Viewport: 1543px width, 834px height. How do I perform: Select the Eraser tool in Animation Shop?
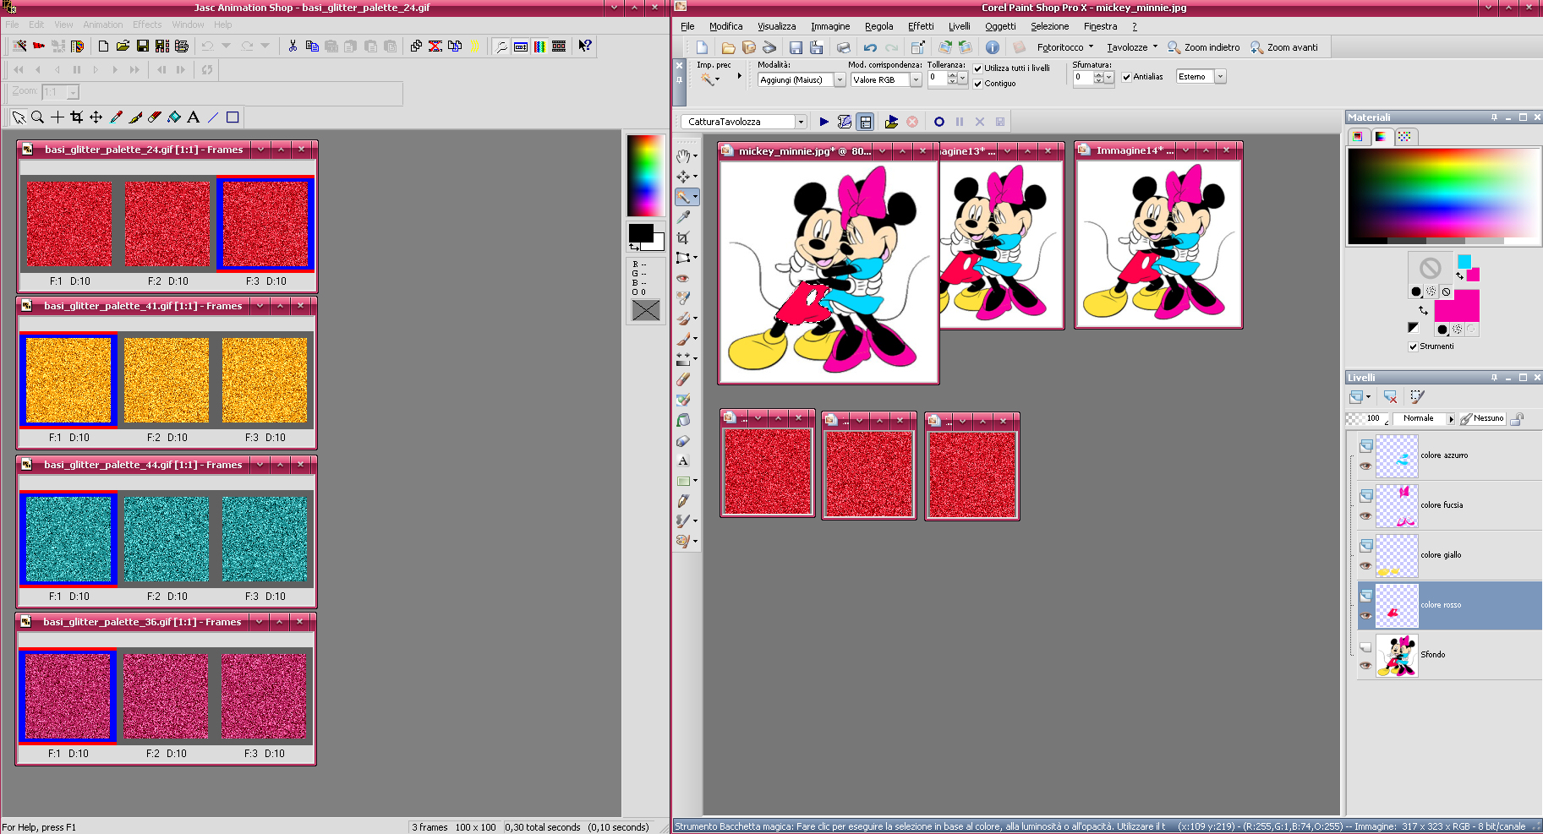155,117
